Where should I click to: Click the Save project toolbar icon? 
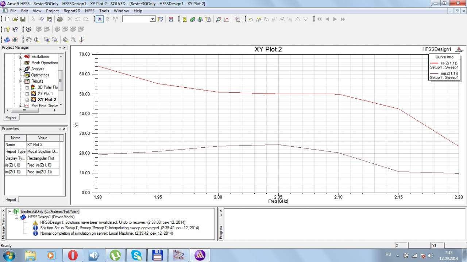[23, 19]
